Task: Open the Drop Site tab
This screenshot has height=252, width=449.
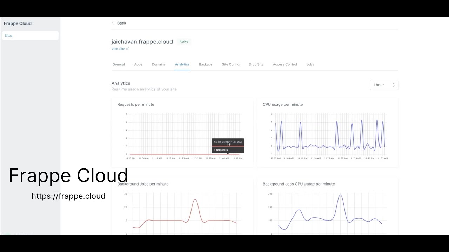Action: (x=256, y=64)
